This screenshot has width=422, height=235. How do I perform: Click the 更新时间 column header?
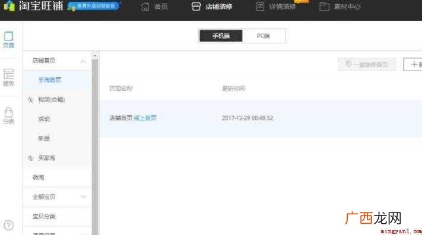coord(233,88)
